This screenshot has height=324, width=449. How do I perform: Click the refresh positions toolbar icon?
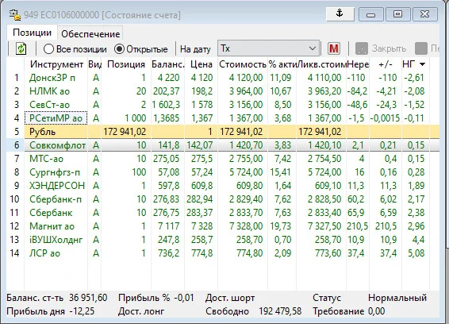coord(21,48)
